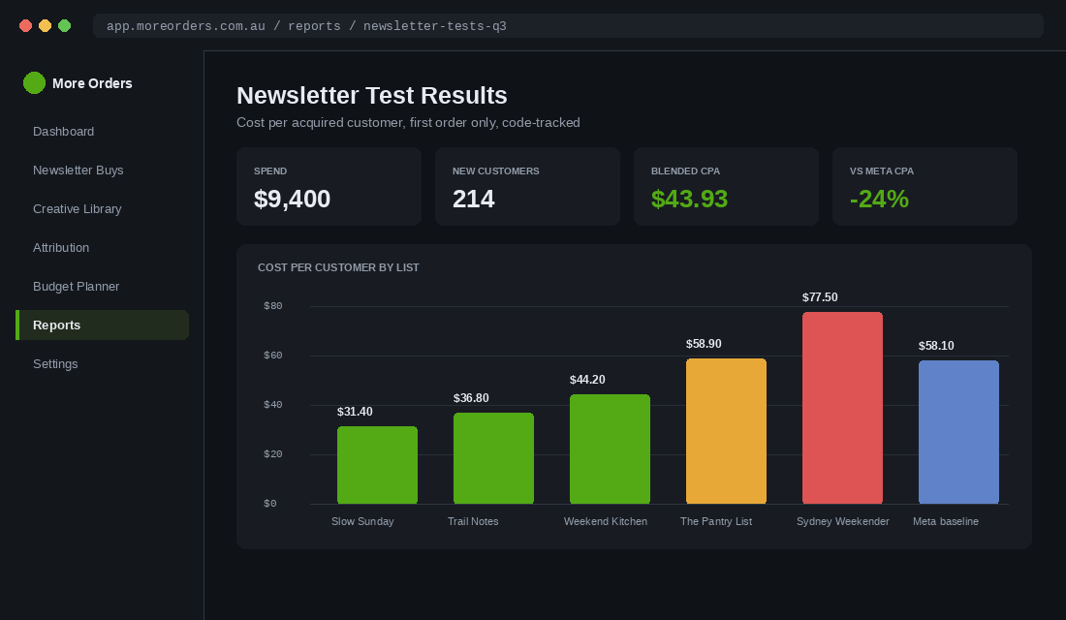
Task: Click the $80 y-axis tick label
Action: pyautogui.click(x=273, y=306)
